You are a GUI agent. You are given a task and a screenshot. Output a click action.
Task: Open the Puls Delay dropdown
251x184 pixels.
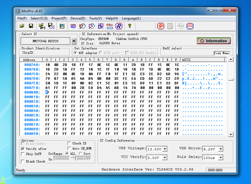(221, 158)
